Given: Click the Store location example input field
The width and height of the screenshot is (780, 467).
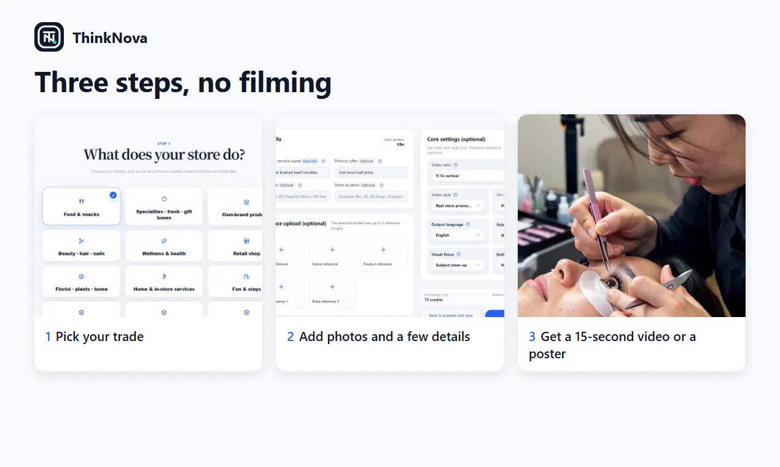Looking at the screenshot, I should 371,196.
